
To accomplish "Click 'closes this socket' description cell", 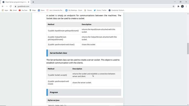I will (x=101, y=44).
